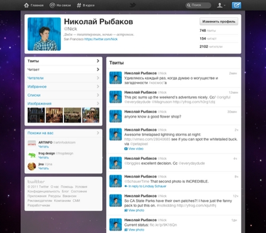
Task: Click the #космос hashtag in first tweet
Action: (x=157, y=83)
